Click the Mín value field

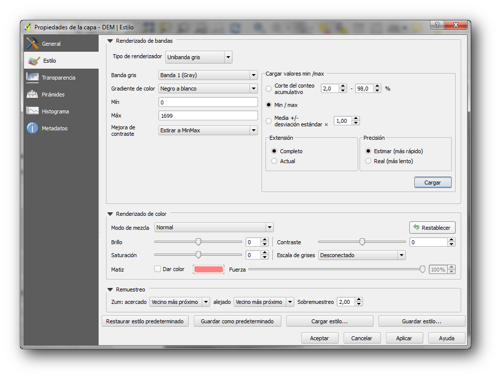(x=208, y=102)
